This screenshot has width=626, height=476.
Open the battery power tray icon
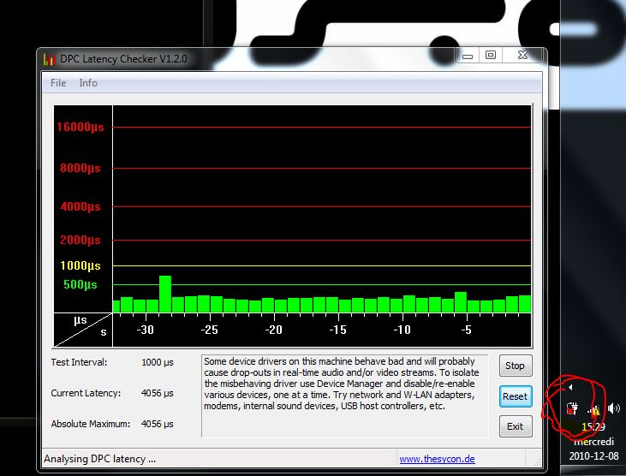tap(571, 410)
